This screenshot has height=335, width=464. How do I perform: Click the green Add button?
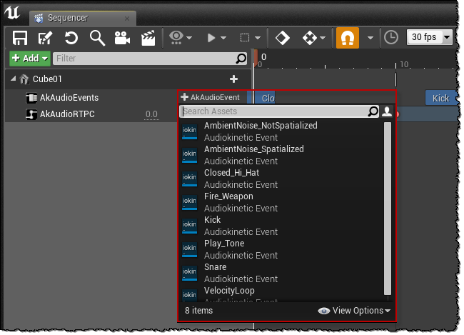[30, 59]
